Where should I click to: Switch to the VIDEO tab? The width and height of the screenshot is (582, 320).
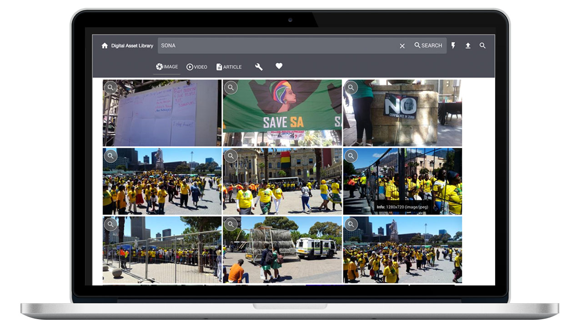197,67
